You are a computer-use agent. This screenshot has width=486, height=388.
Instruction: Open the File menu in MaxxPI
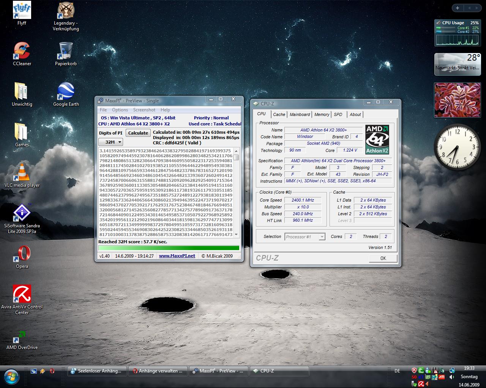click(x=103, y=110)
